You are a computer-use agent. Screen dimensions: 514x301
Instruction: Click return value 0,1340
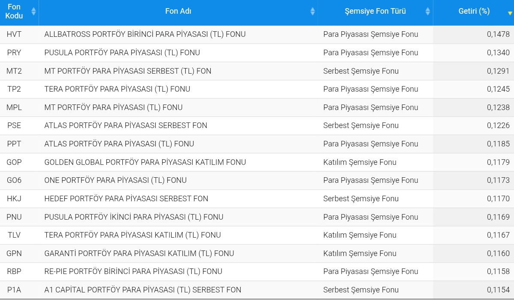498,53
